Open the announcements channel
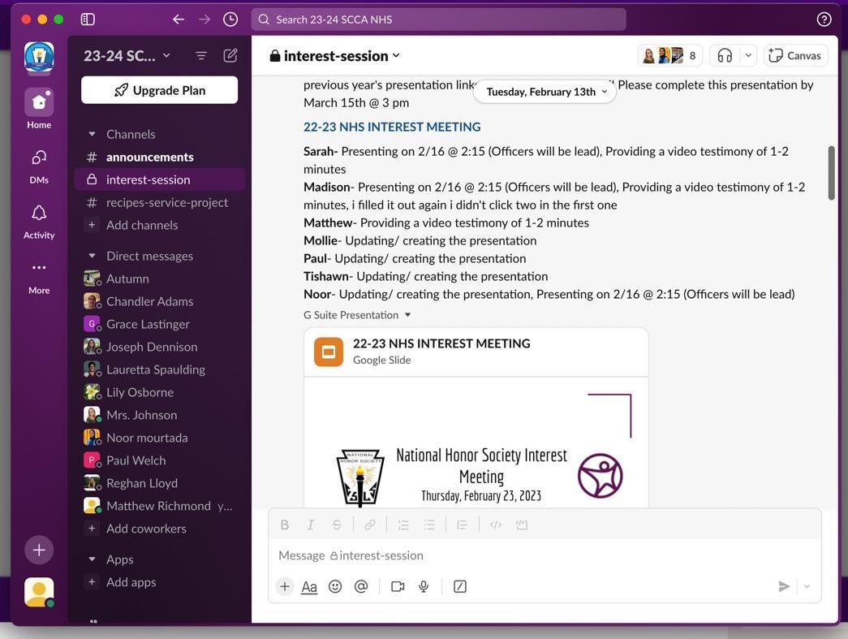The height and width of the screenshot is (639, 848). coord(160,157)
